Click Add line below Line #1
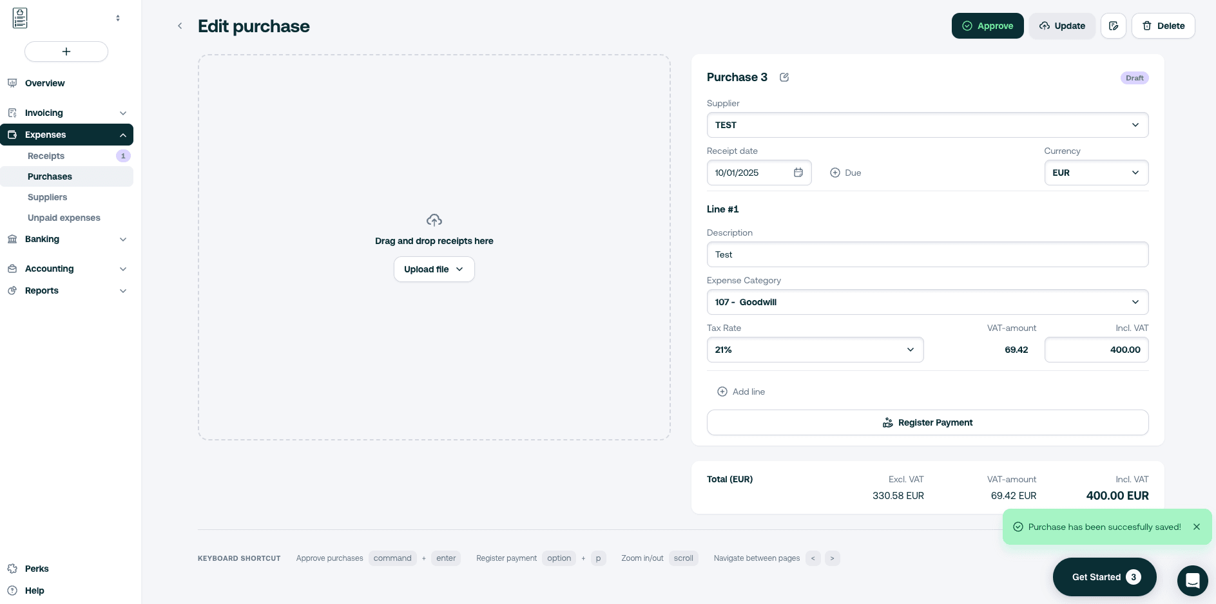Screen dimensions: 1216x604 [x=740, y=392]
